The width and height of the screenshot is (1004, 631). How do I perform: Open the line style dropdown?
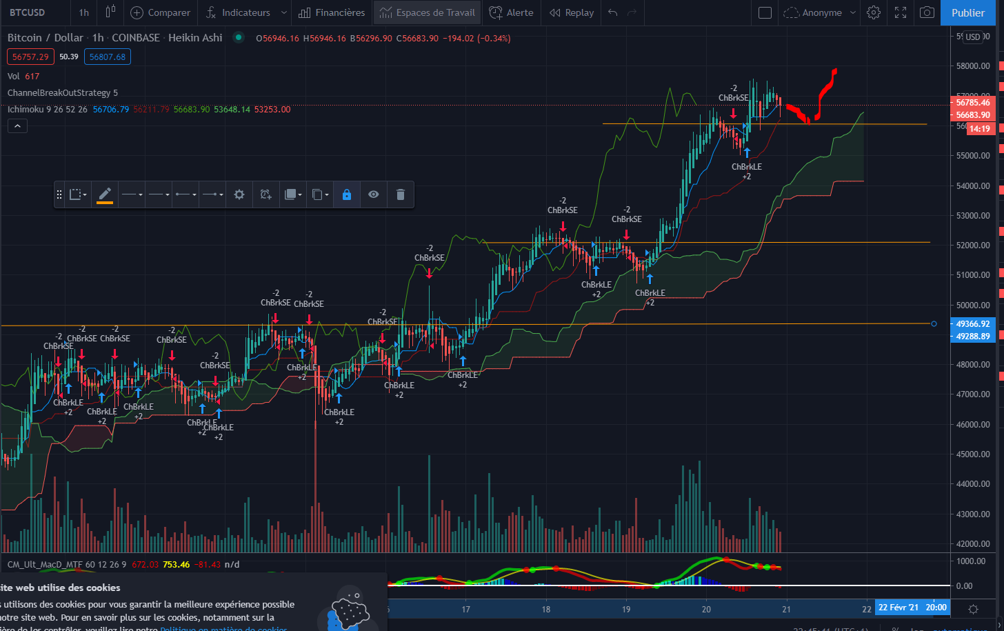click(159, 194)
